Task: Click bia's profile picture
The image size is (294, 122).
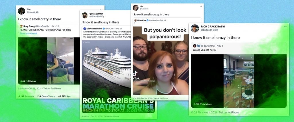Action: (x=136, y=8)
